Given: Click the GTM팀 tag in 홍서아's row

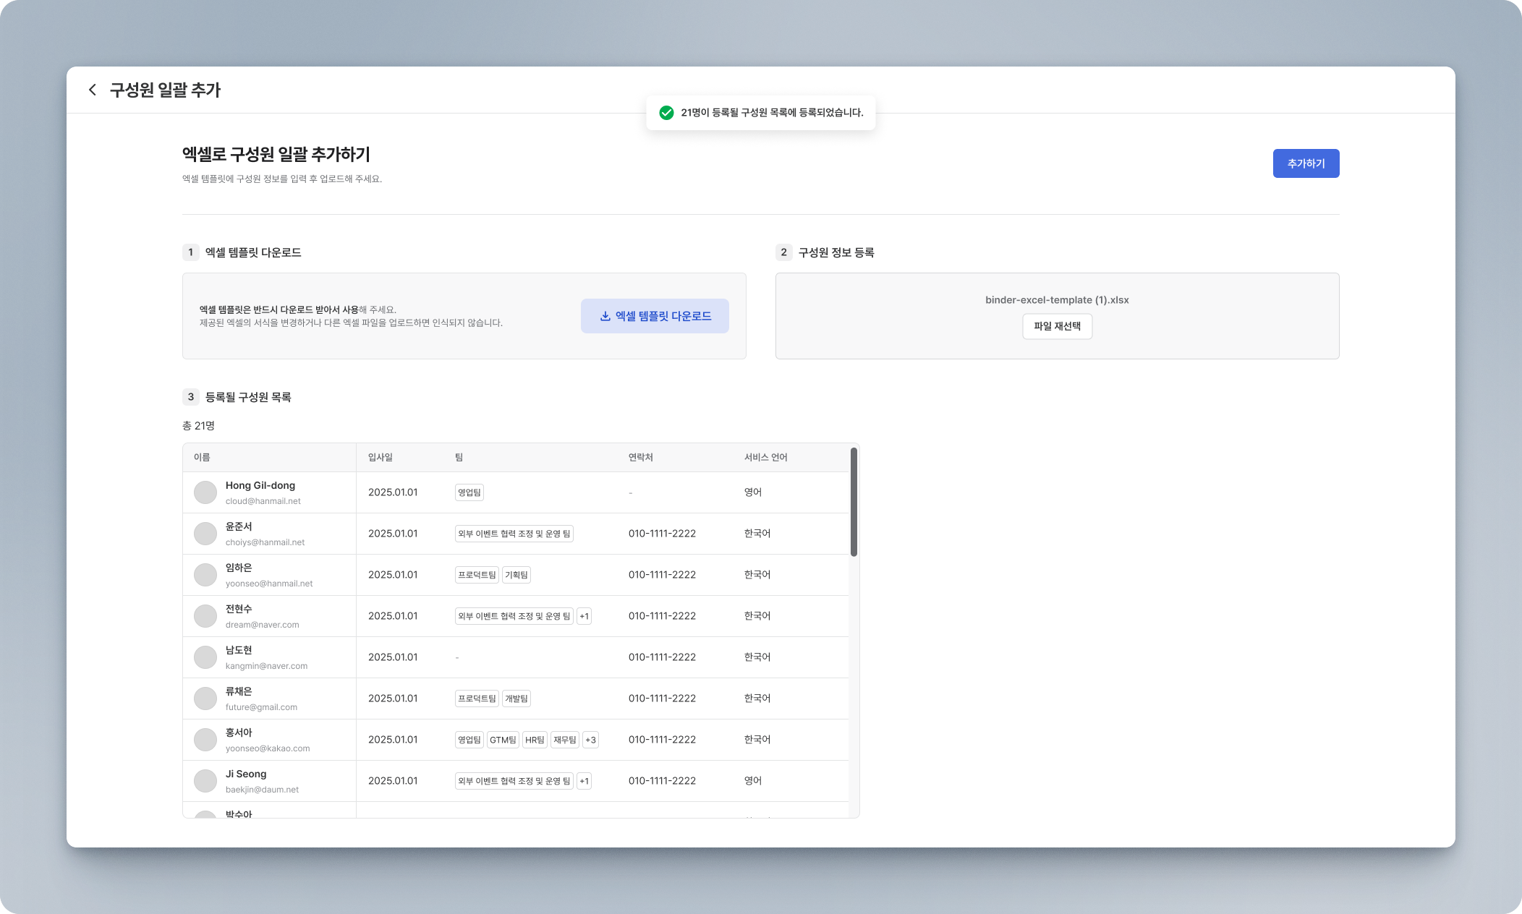Looking at the screenshot, I should [x=503, y=740].
